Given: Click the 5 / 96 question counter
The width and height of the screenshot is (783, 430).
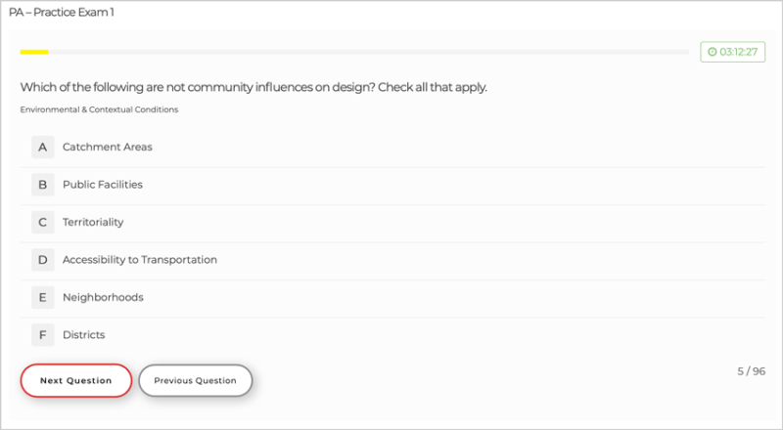Looking at the screenshot, I should click(x=751, y=371).
